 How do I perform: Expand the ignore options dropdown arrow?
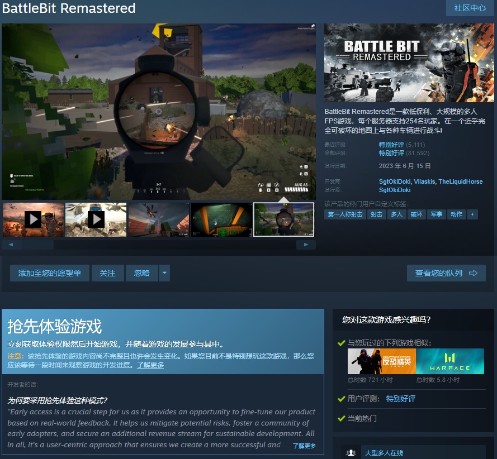[x=164, y=273]
